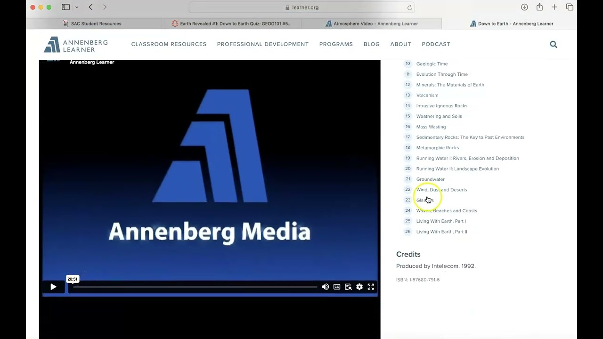Enter fullscreen video mode
This screenshot has height=339, width=603.
click(371, 287)
